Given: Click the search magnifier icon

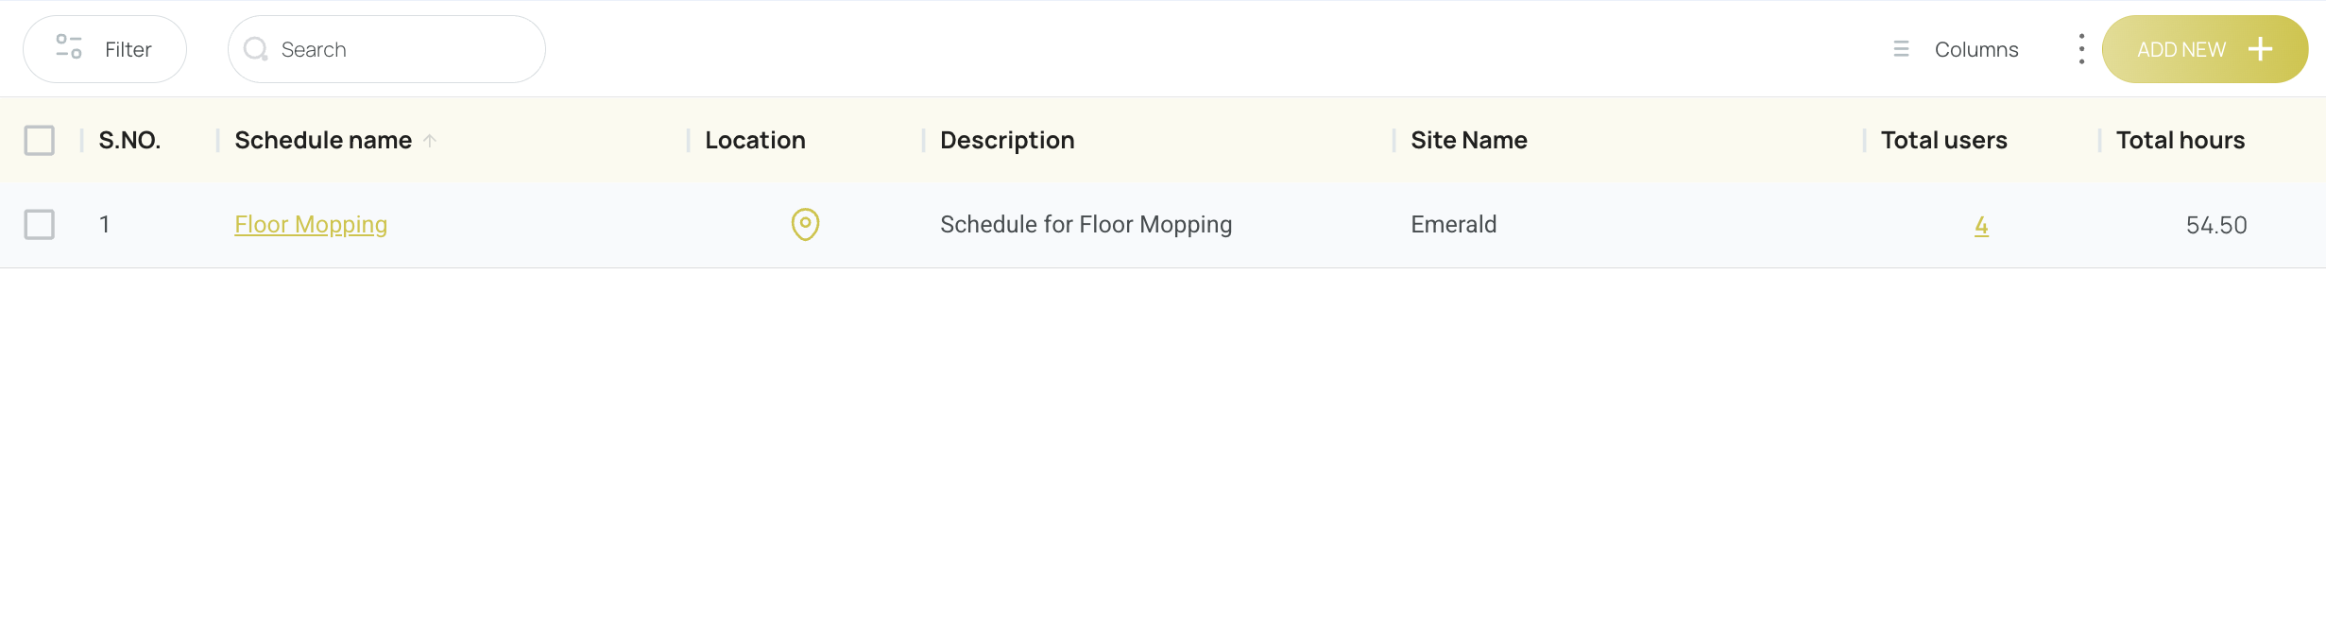Looking at the screenshot, I should 255,49.
